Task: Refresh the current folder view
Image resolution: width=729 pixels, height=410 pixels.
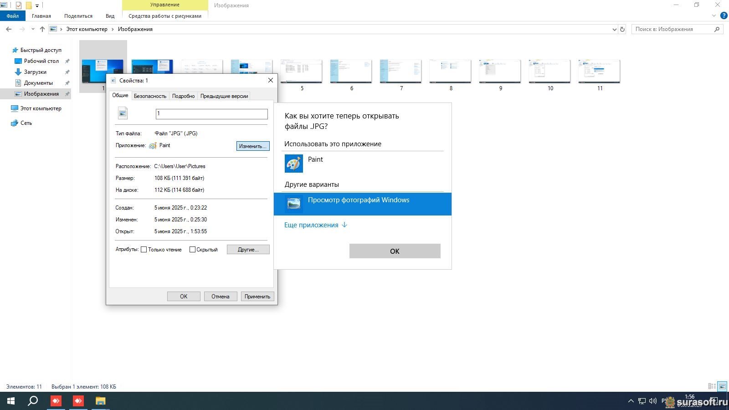Action: (x=622, y=29)
